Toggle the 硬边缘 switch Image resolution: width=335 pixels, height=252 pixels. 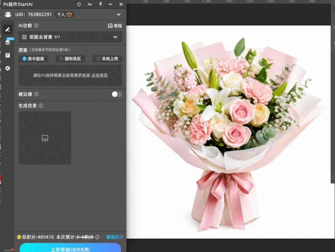[x=117, y=94]
